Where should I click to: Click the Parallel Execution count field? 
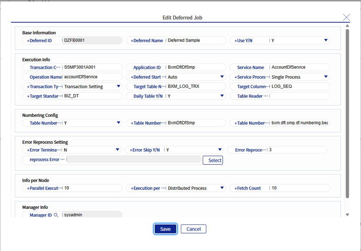pyautogui.click(x=89, y=188)
